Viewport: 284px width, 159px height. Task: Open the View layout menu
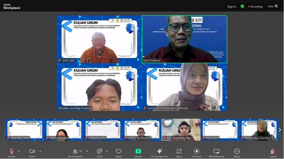point(273,6)
